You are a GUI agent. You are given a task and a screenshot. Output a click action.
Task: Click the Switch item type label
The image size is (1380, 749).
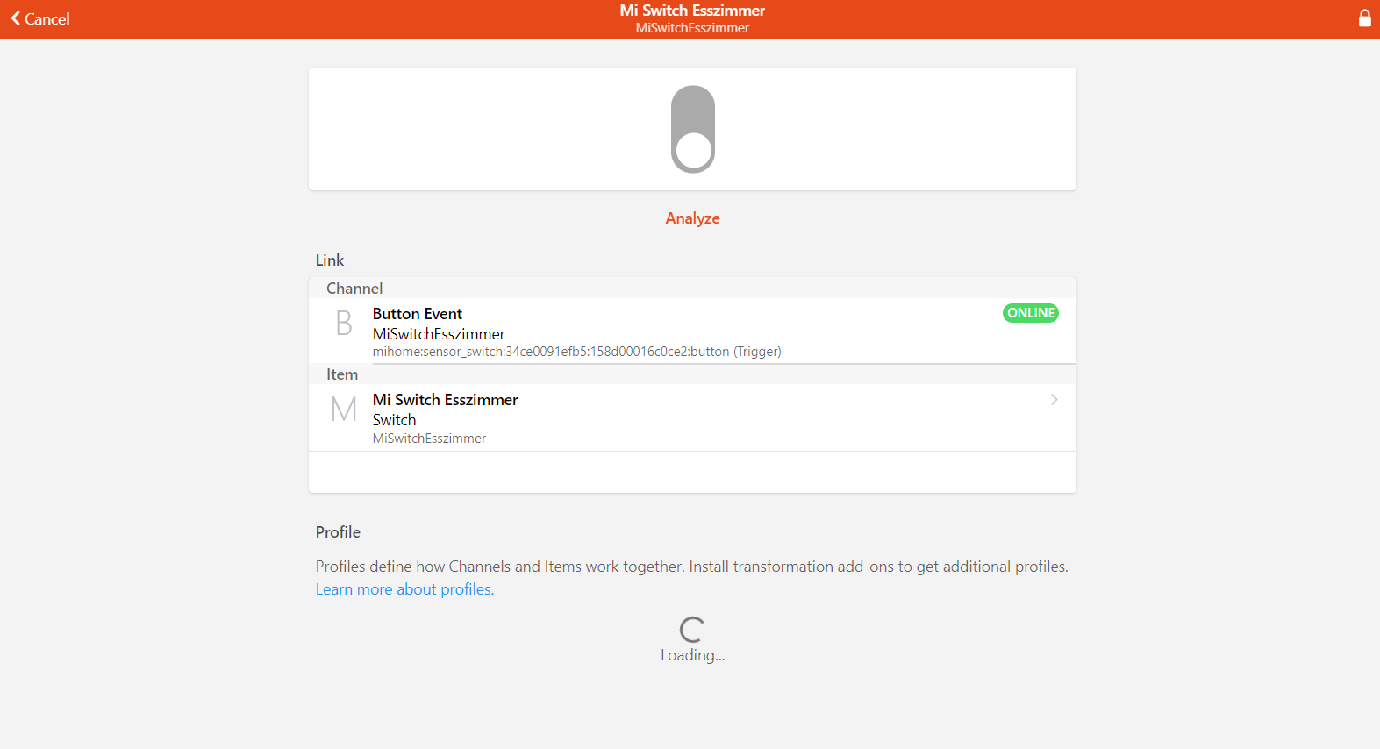coord(394,420)
